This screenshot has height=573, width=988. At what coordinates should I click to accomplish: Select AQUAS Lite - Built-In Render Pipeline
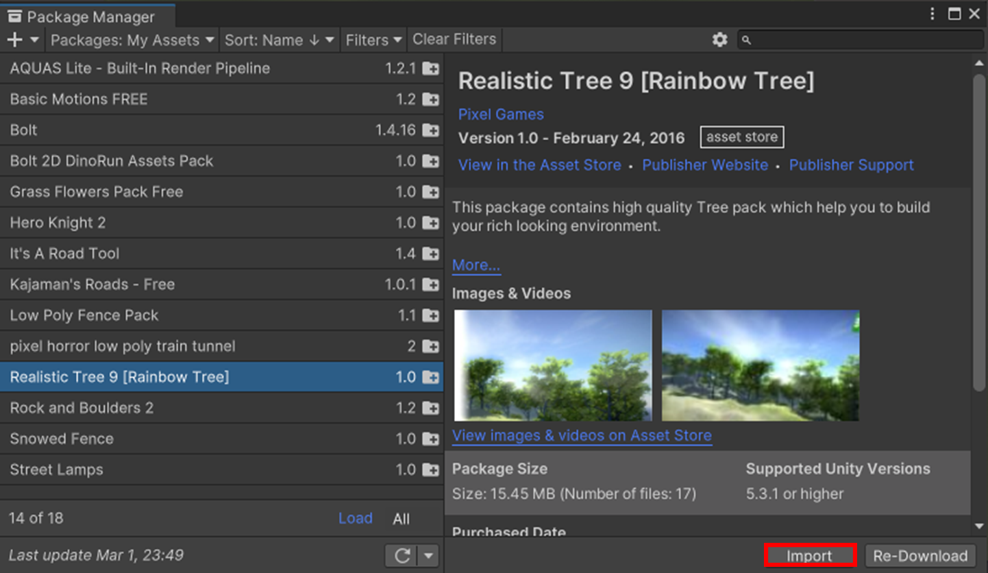(x=221, y=69)
